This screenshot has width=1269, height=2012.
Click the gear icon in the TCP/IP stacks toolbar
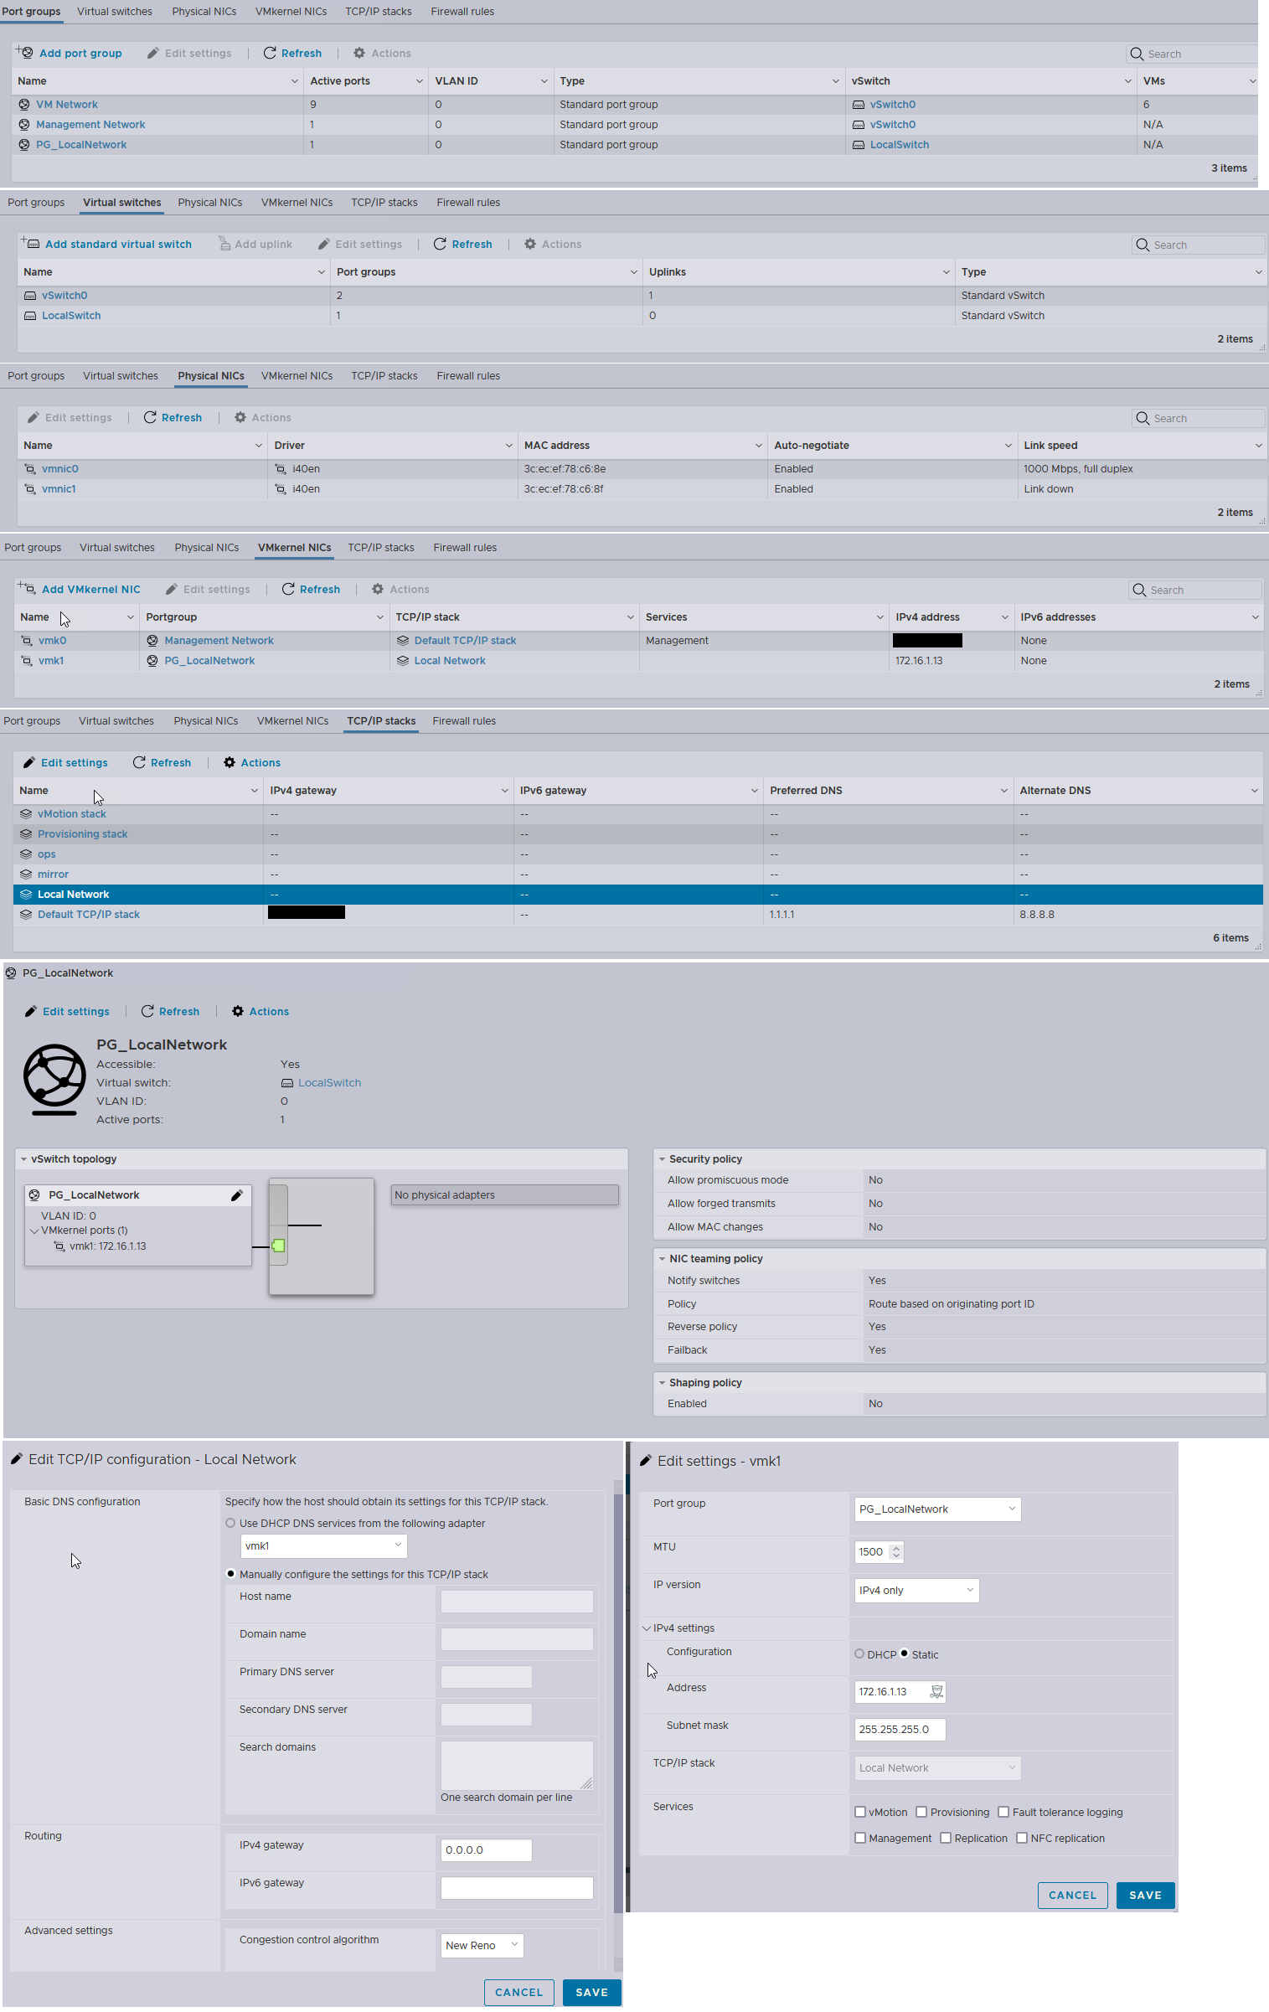coord(230,762)
